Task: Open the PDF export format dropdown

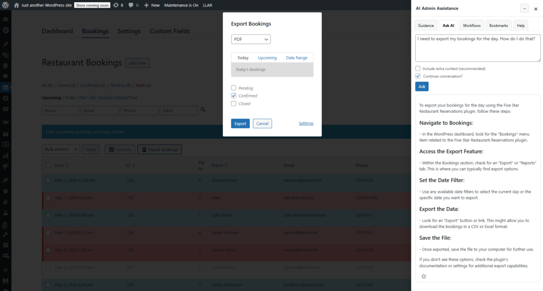Action: (x=251, y=39)
